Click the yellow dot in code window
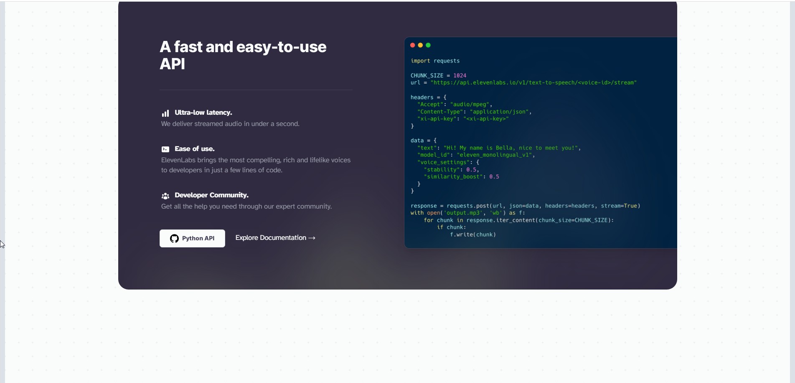 coord(420,45)
